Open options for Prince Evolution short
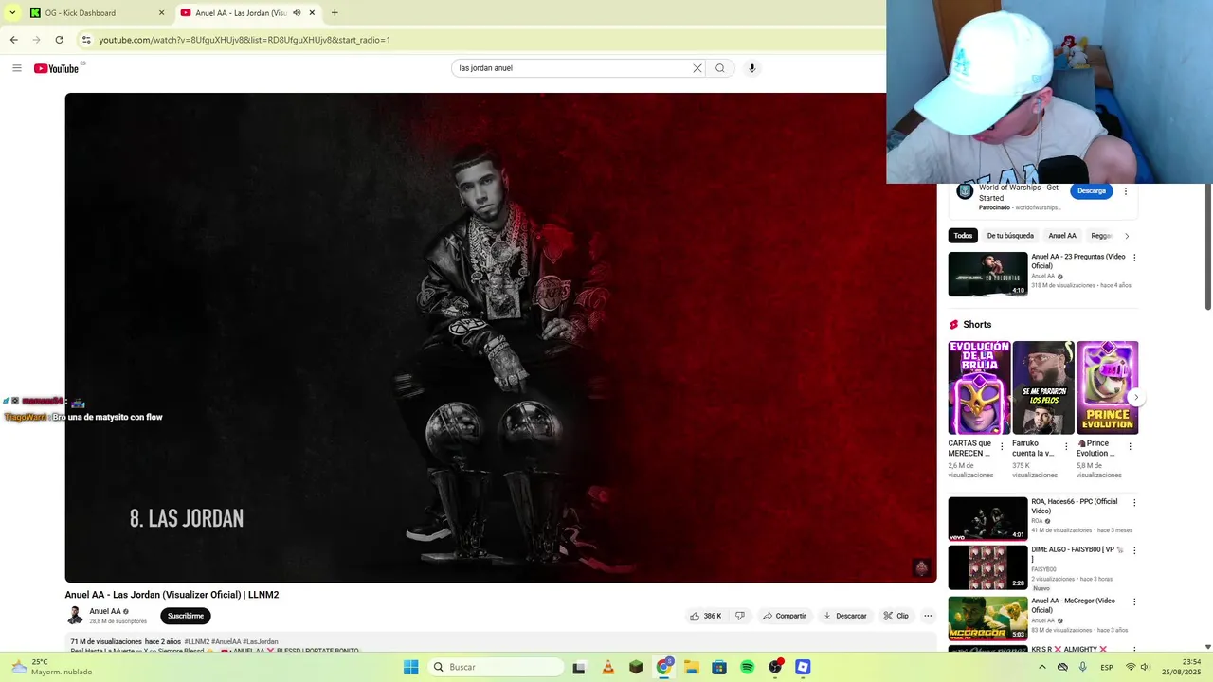This screenshot has height=682, width=1213. [1131, 446]
